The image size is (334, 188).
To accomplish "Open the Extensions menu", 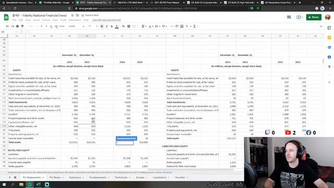I will (75, 20).
